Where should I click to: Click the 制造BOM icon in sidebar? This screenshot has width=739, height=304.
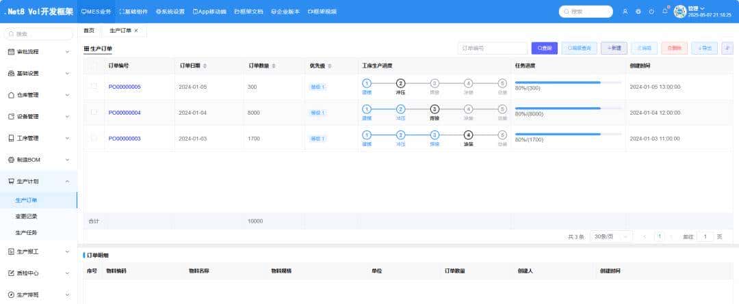coord(12,160)
